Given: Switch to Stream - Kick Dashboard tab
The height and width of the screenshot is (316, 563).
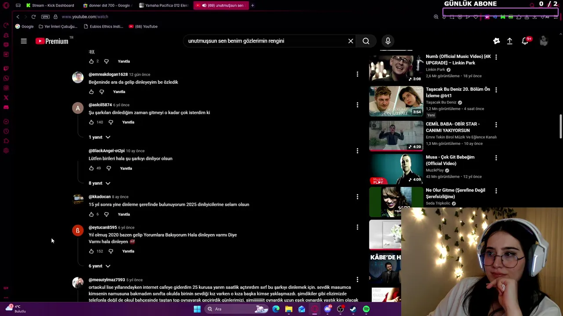Looking at the screenshot, I should [50, 5].
